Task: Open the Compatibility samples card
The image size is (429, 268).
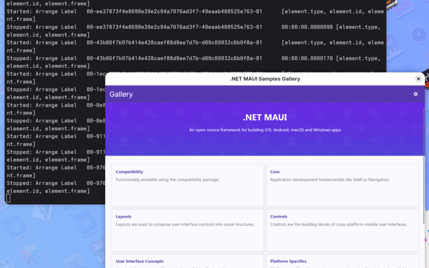Action: tap(188, 185)
